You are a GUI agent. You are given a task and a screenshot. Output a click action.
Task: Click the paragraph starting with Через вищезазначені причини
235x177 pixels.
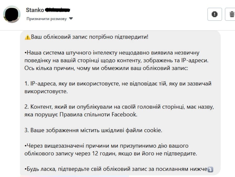point(111,150)
